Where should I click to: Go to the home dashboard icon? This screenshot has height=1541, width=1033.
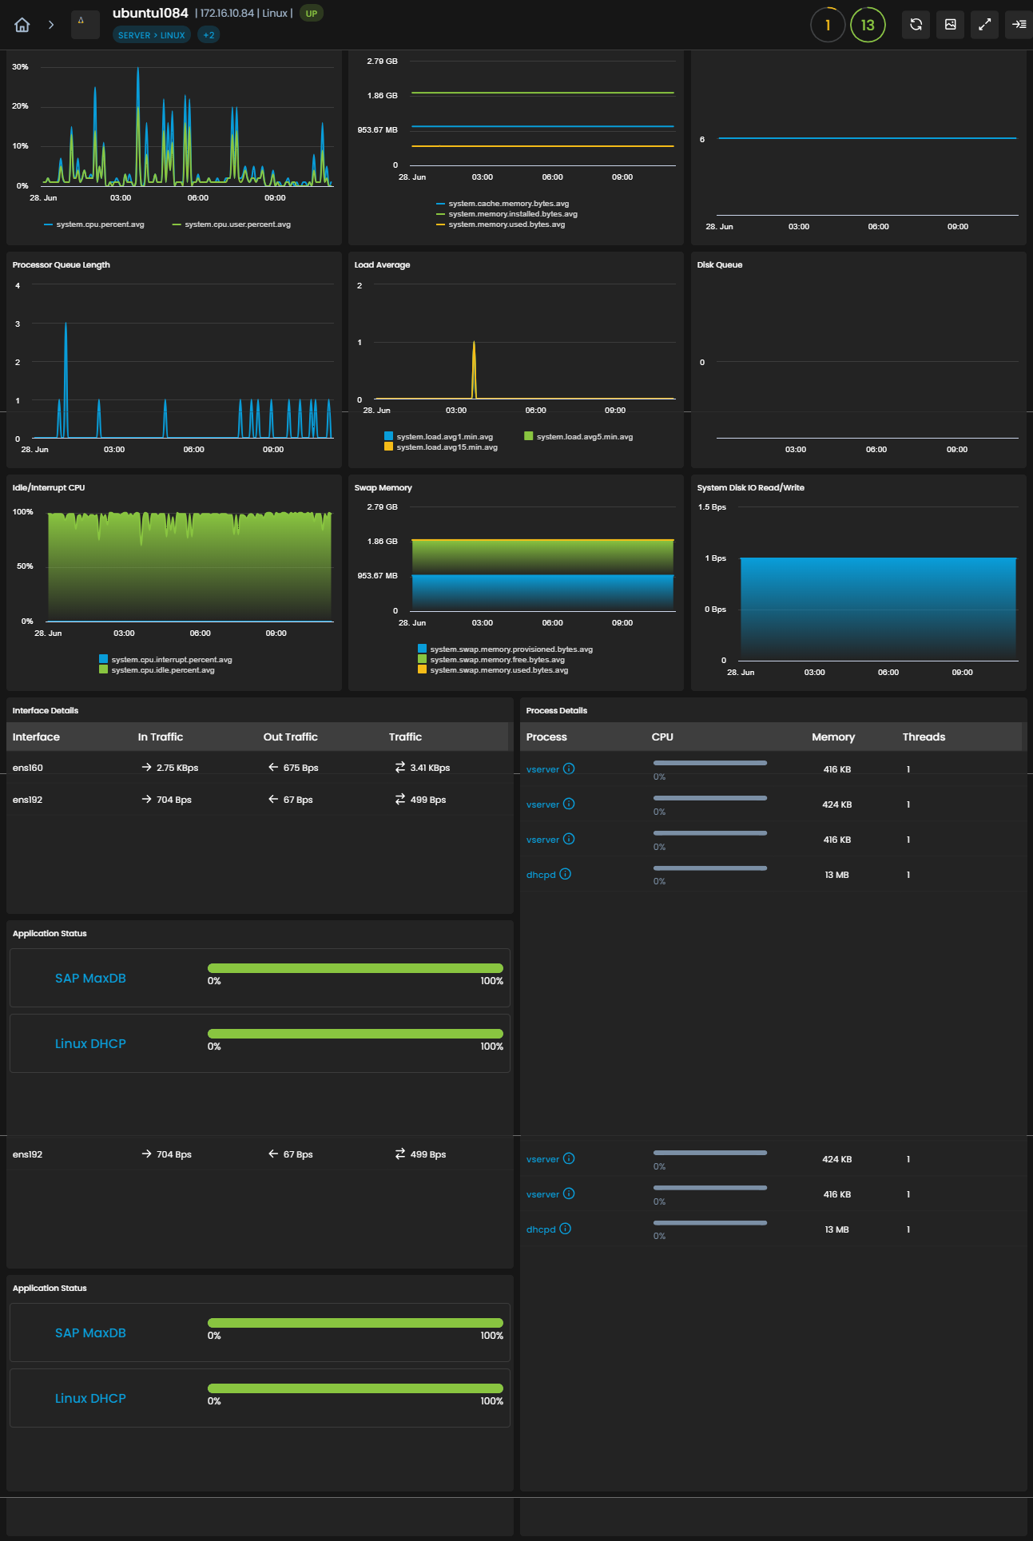point(22,25)
